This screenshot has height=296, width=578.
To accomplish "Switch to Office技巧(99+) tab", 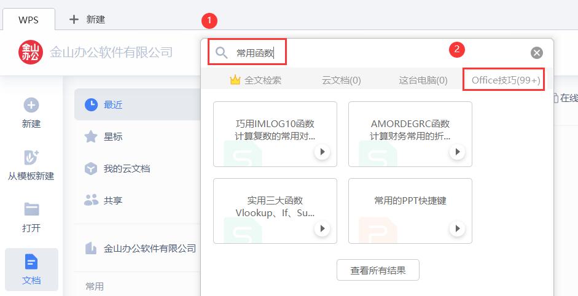I will (x=506, y=80).
